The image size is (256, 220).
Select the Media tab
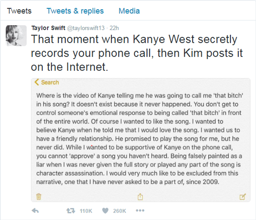pos(129,11)
